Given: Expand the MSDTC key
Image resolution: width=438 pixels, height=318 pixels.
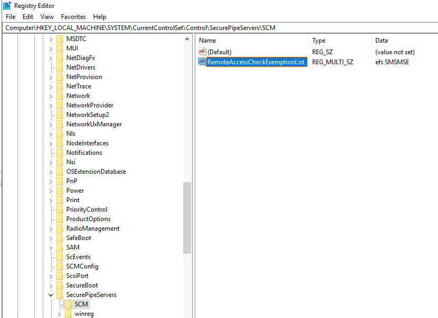Looking at the screenshot, I should (51, 39).
